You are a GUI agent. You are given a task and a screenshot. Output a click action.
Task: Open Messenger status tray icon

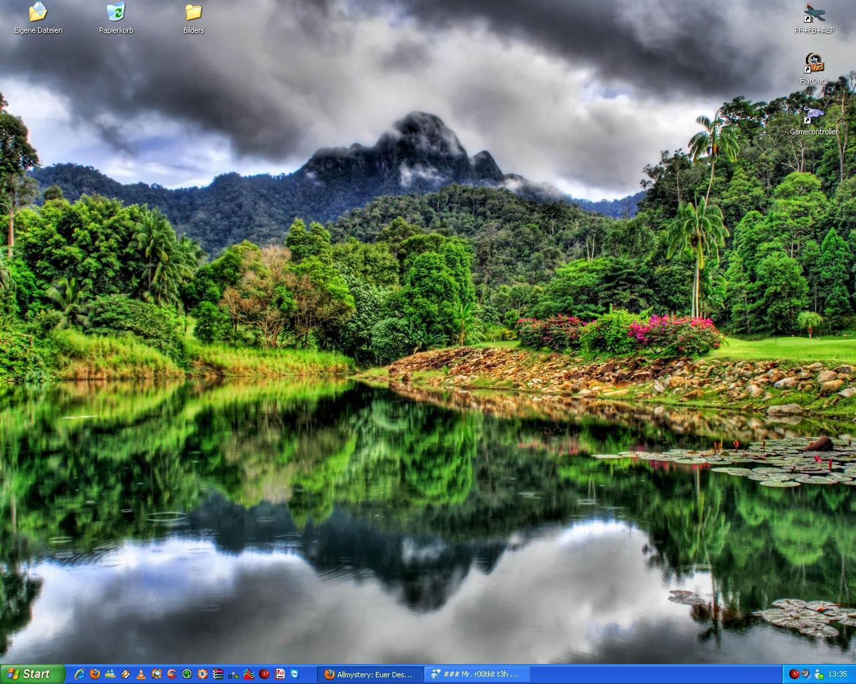[x=819, y=674]
